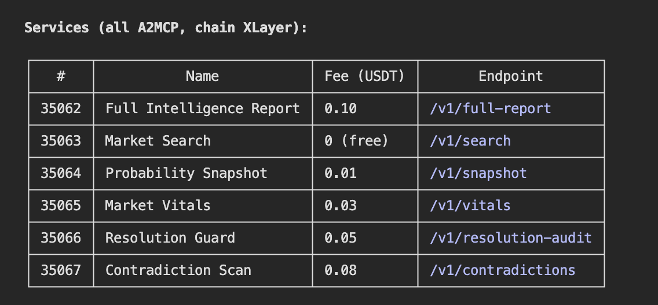
Task: Open the /v1/search endpoint link
Action: tap(470, 141)
